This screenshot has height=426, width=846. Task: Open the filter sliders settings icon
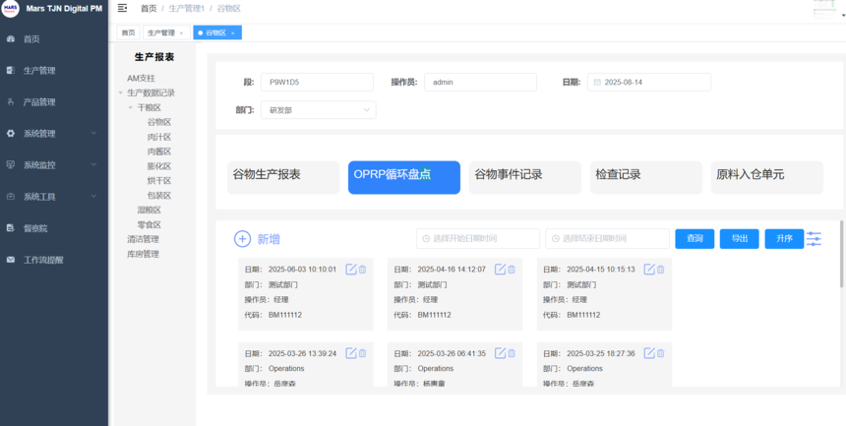click(814, 239)
